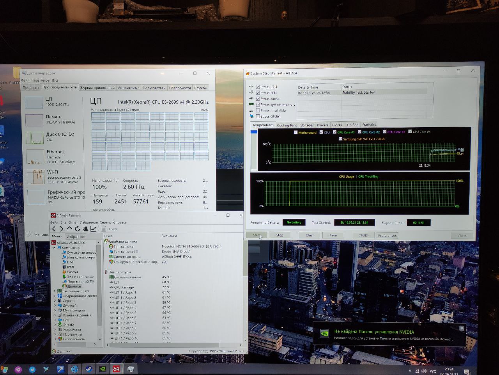Viewport: 499px width, 375px height.
Task: Open Сервис menu in AIDA64 Extreme
Action: [x=106, y=222]
